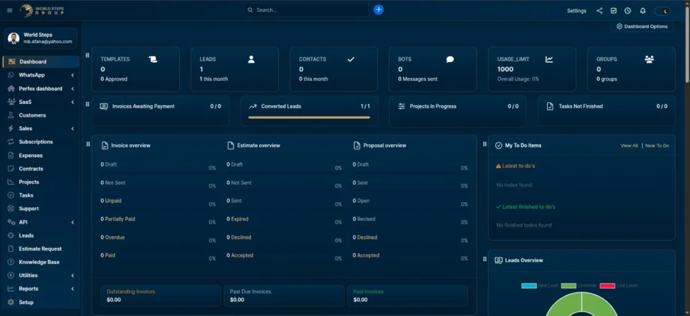Click the Bots chat bubble icon

tap(450, 59)
